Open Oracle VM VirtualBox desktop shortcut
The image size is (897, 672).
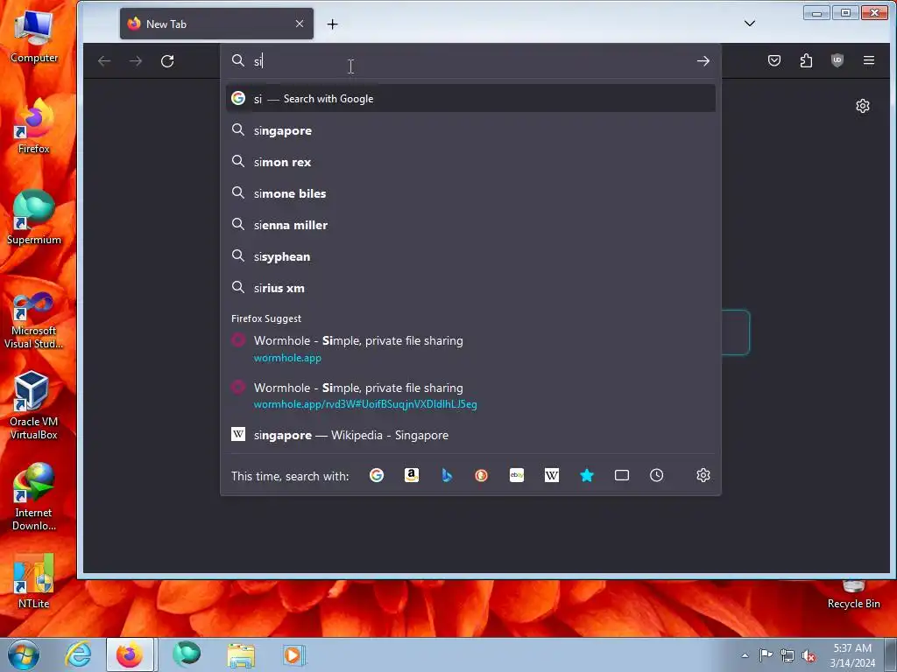(34, 404)
